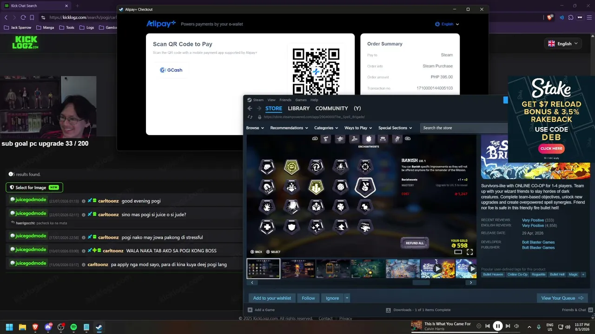595x334 pixels.
Task: Go to the previous track in media player
Action: 487,326
